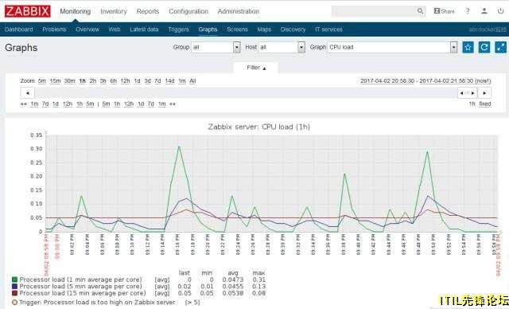Open the Host dropdown

pos(282,48)
